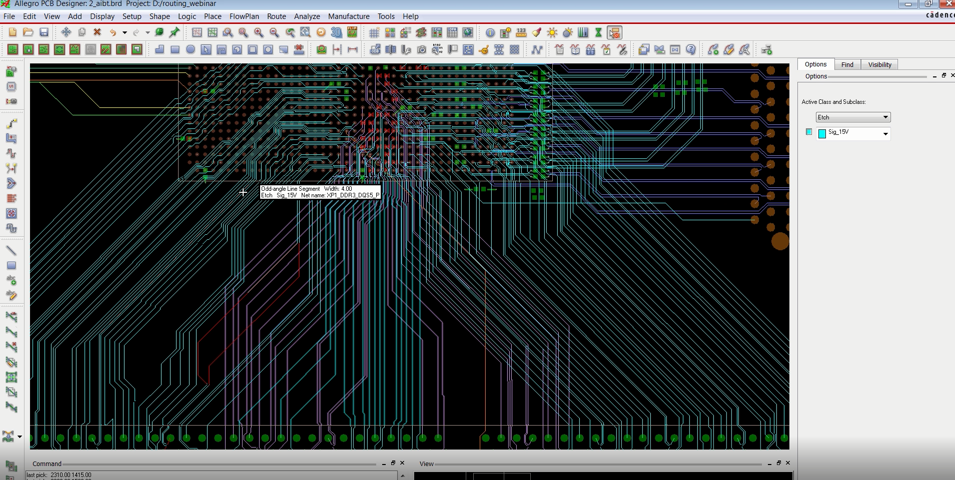Select the Edit Text abc pencil tool
The width and height of the screenshot is (955, 480).
(12, 295)
